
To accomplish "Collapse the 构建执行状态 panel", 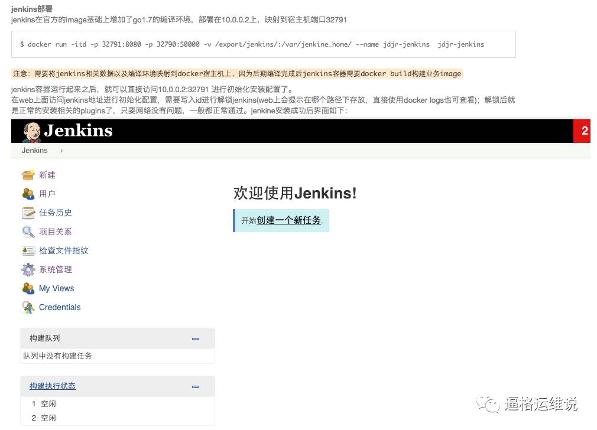I will (x=196, y=387).
